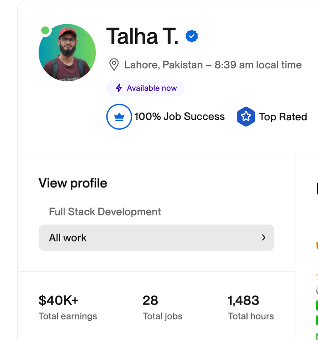Expand the All work category selector
The width and height of the screenshot is (318, 341).
(x=156, y=238)
